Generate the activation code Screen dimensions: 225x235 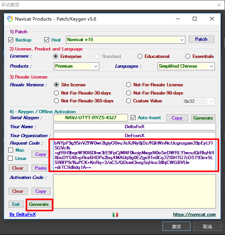[x=39, y=204]
